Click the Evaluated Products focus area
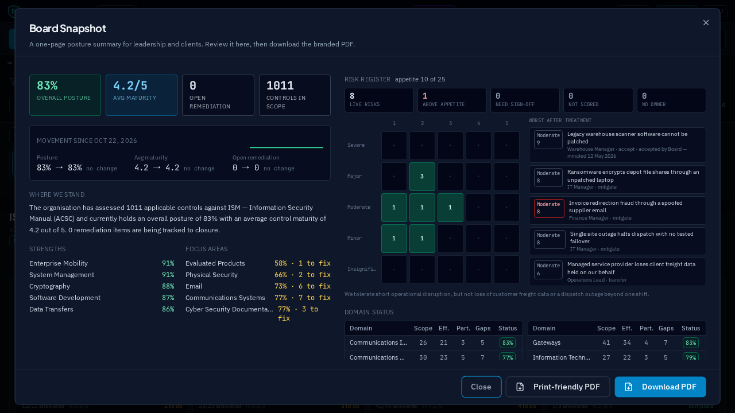The height and width of the screenshot is (413, 735). click(258, 263)
